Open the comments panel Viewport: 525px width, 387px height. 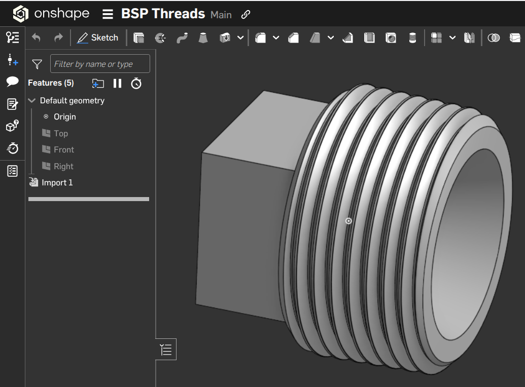[12, 81]
